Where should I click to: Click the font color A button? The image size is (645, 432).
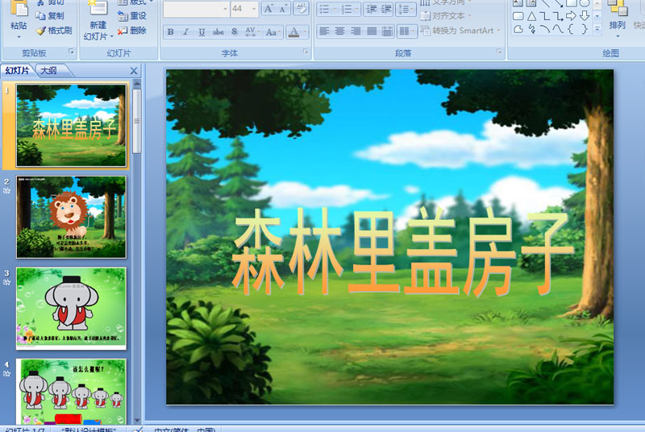coord(293,31)
